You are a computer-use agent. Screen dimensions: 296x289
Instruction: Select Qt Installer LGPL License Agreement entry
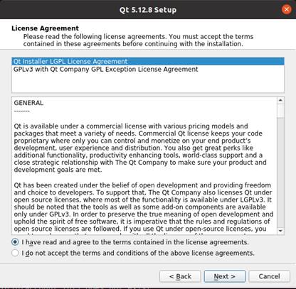pos(148,62)
